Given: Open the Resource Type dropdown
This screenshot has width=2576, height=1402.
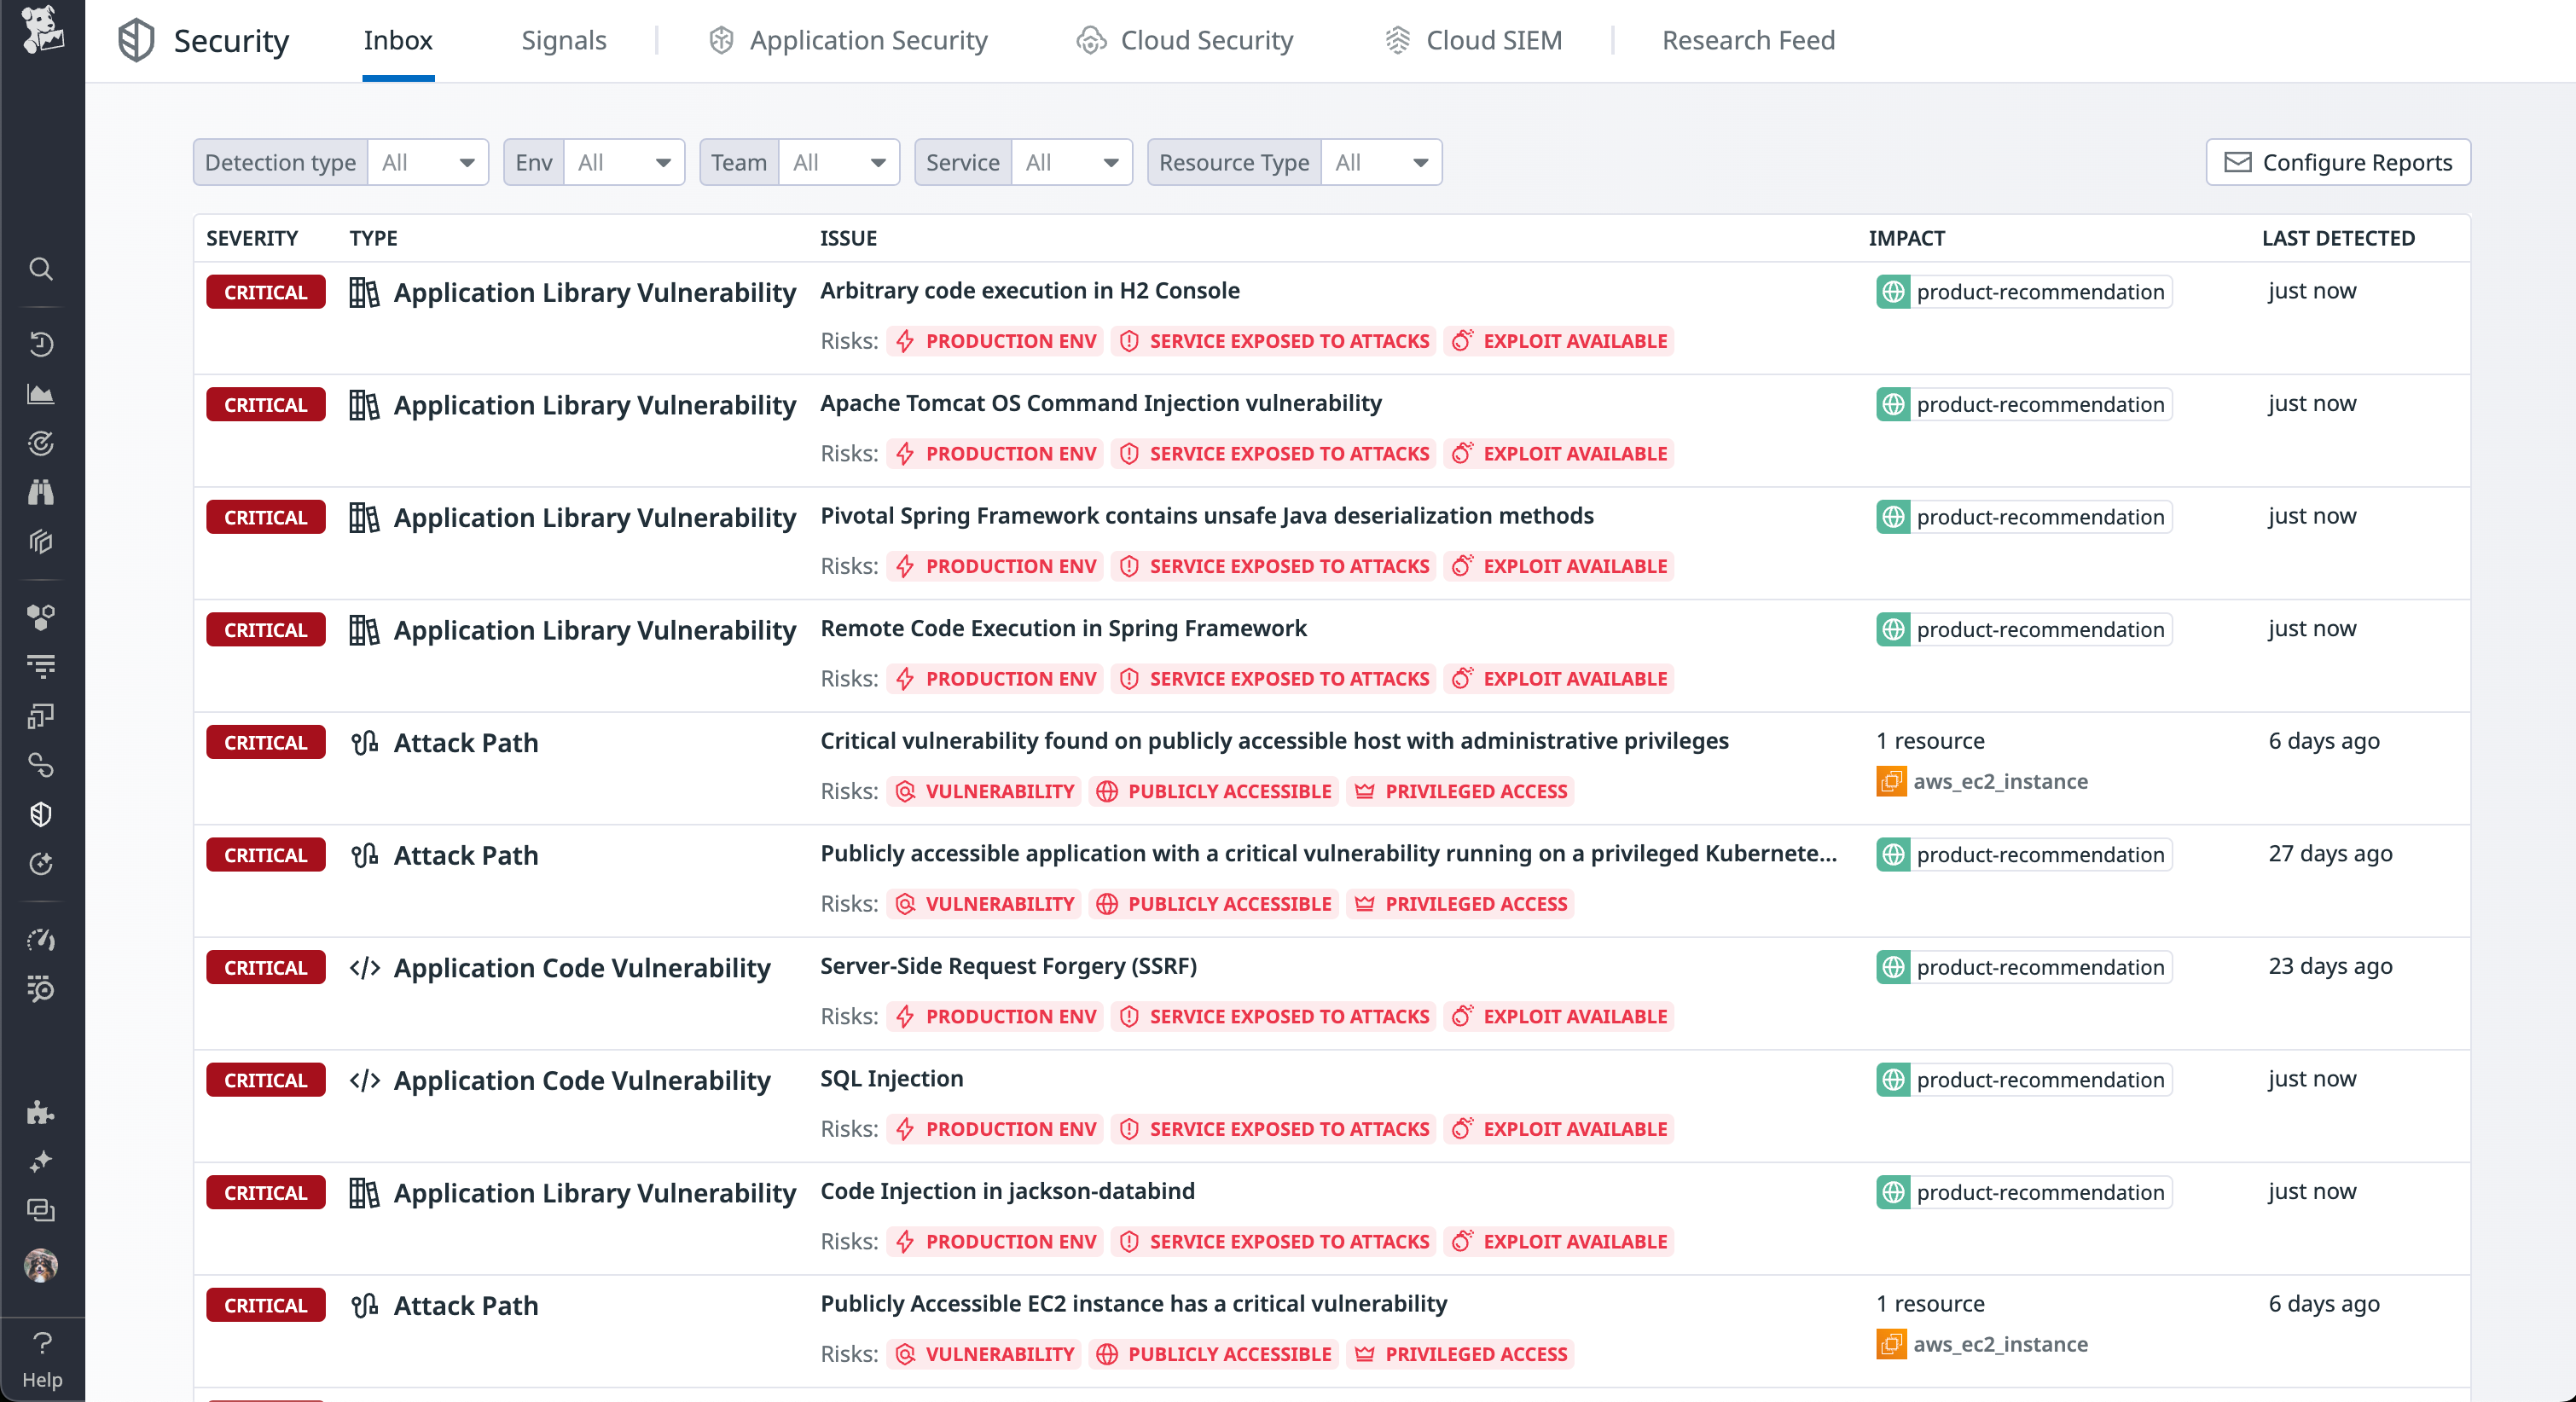Looking at the screenshot, I should click(x=1381, y=162).
